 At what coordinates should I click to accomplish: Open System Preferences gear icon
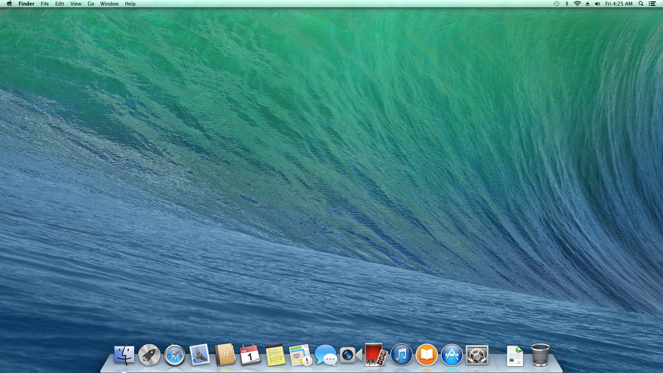(x=477, y=355)
